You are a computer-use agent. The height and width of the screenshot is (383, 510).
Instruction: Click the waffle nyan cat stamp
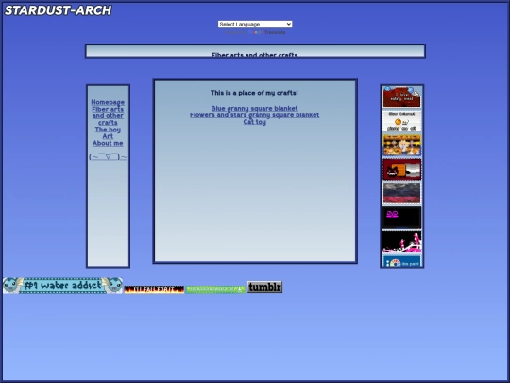pyautogui.click(x=401, y=169)
